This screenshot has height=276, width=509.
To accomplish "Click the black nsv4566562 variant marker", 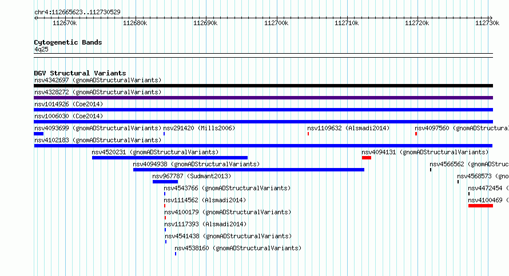I will [x=431, y=170].
